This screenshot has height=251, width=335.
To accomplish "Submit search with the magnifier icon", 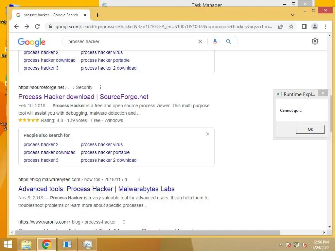I will point(228,42).
